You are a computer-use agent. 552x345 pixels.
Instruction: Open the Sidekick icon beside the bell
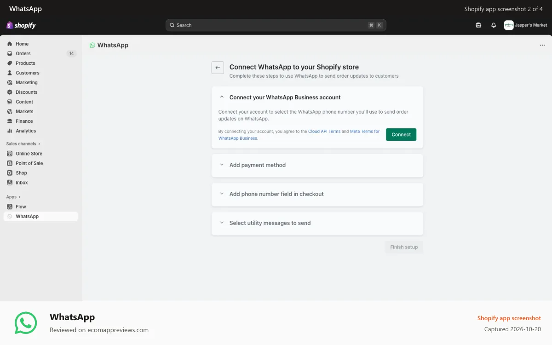(478, 25)
